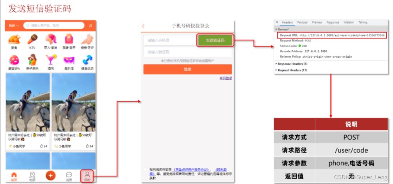Viewport: 393px width, 184px height.
Task: Select the 美睫·美甲 nail category icon
Action: pyautogui.click(x=69, y=40)
